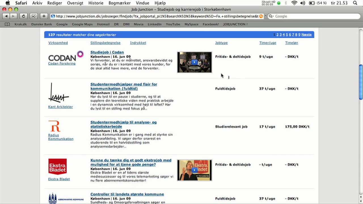The width and height of the screenshot is (363, 204).
Task: Open the Hjælp menu
Action: coord(160,3)
